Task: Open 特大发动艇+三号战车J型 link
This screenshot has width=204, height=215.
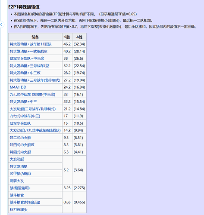Action: coord(29,66)
